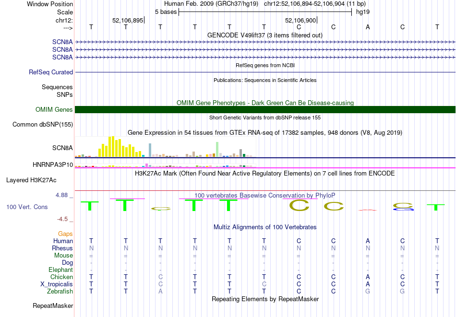Screen dimensions: 456x317
Task: Open the H3K27Ac Mark track title
Action: pos(265,174)
